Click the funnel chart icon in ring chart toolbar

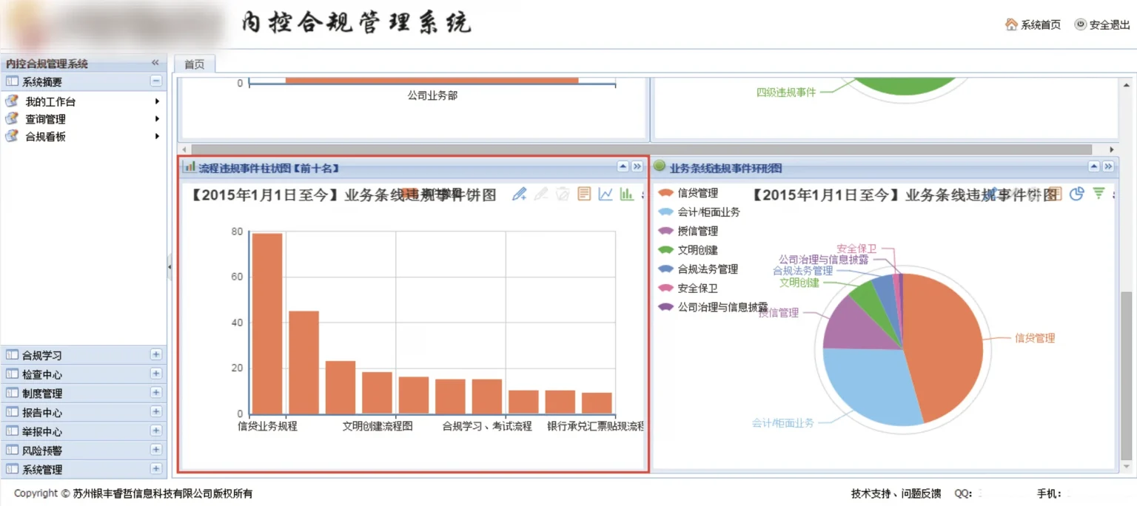(x=1099, y=193)
